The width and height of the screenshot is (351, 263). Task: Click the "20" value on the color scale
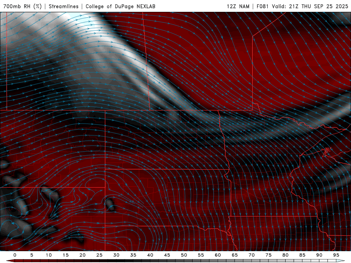point(82,255)
